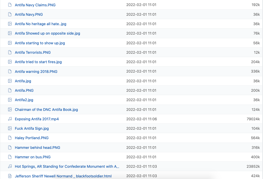263x179 pixels.
Task: Open Antifa Showed up on opposite side.jpg
Action: pos(47,33)
